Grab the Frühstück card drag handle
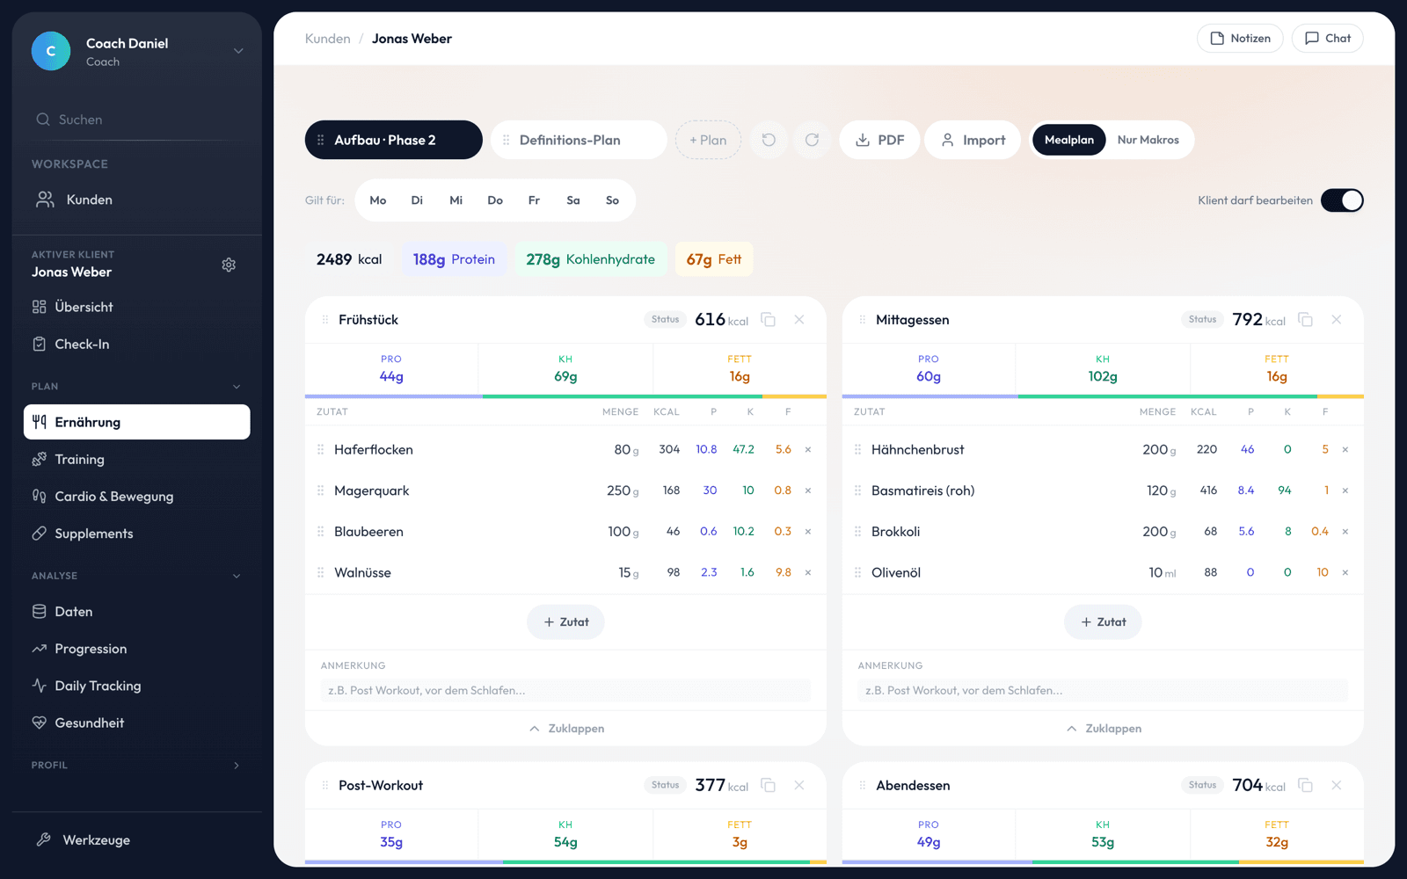This screenshot has height=879, width=1407. tap(325, 320)
